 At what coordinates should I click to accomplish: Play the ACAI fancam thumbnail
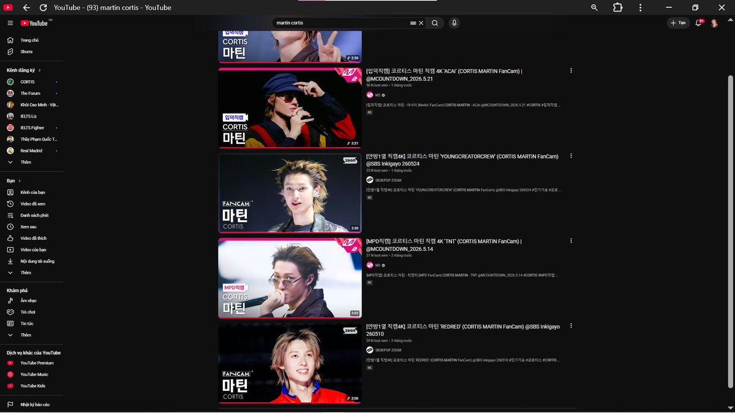pyautogui.click(x=290, y=108)
